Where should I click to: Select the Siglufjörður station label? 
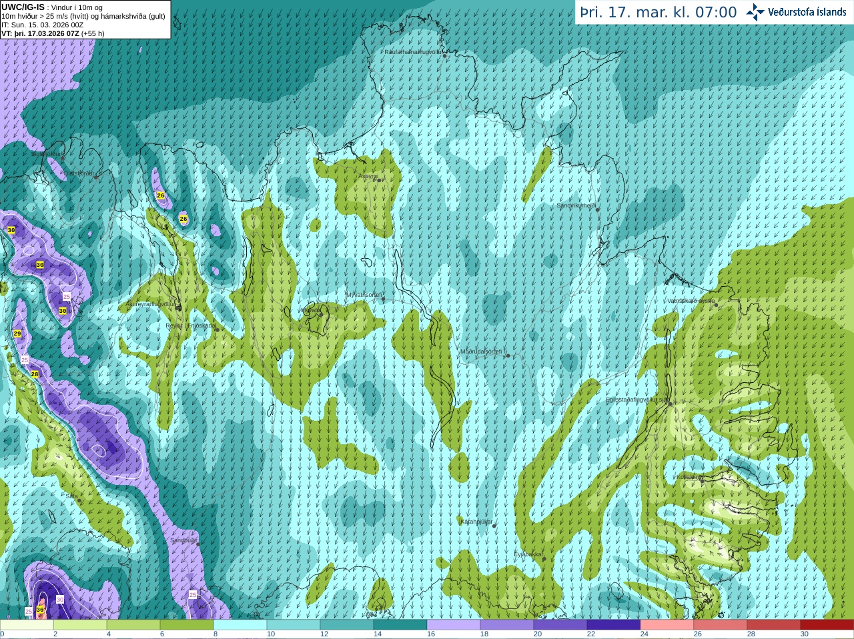click(47, 153)
